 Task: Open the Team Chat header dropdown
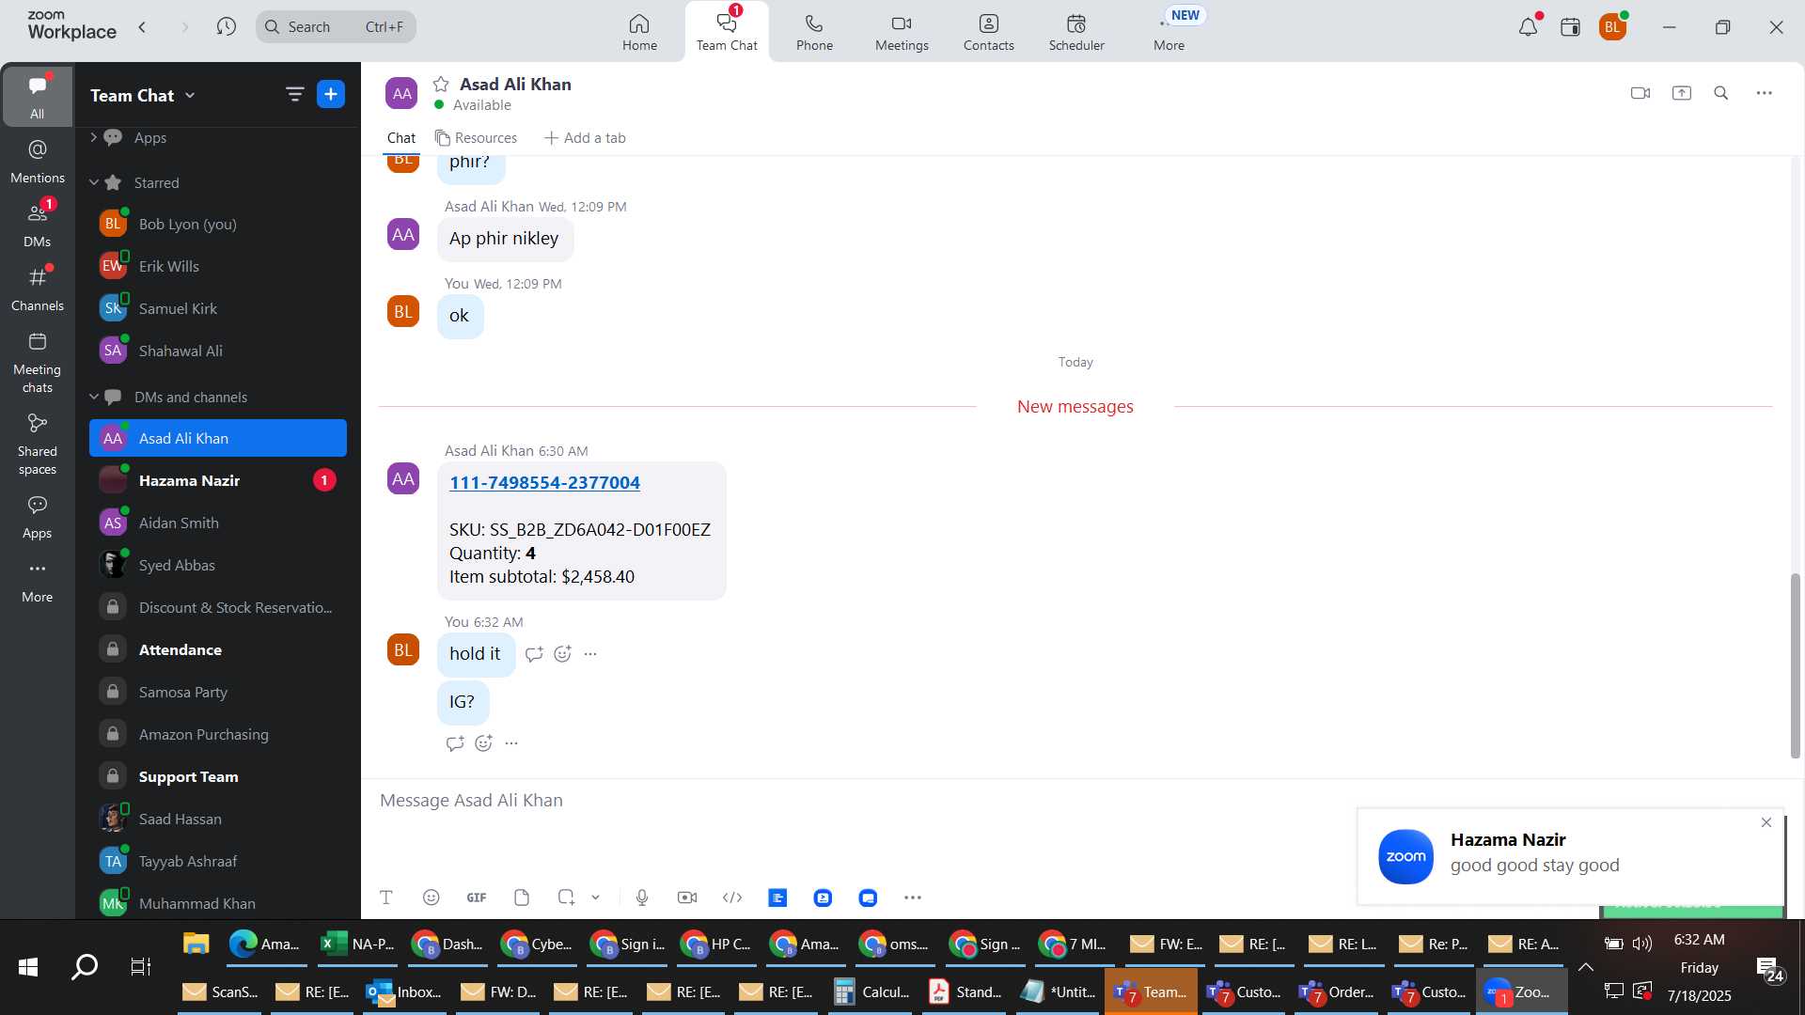(x=191, y=95)
